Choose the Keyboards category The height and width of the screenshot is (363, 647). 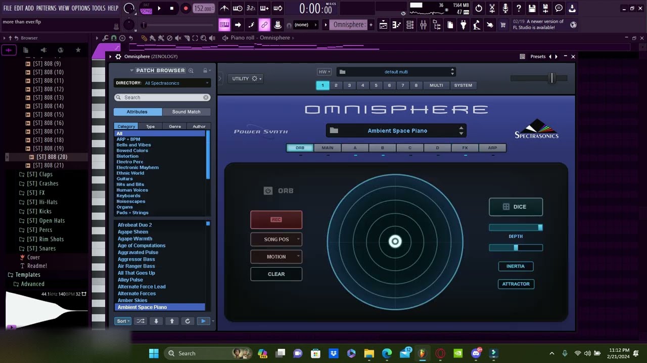coord(128,196)
